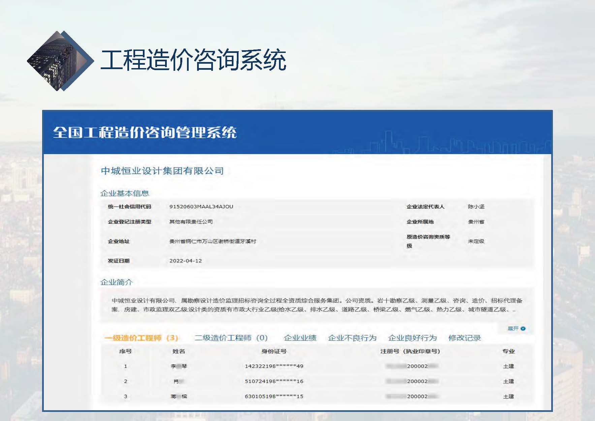Screen dimensions: 595x421
Task: Click the 全国工程造价咨询管理系统 header title
Action: click(145, 132)
